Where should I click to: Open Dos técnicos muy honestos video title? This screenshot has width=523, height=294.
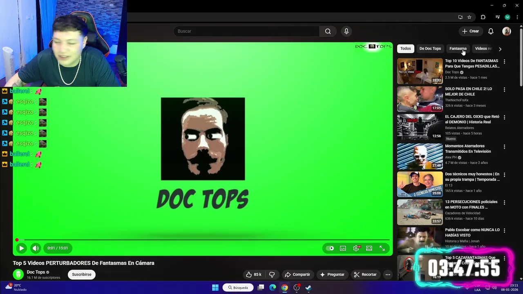[x=472, y=177]
